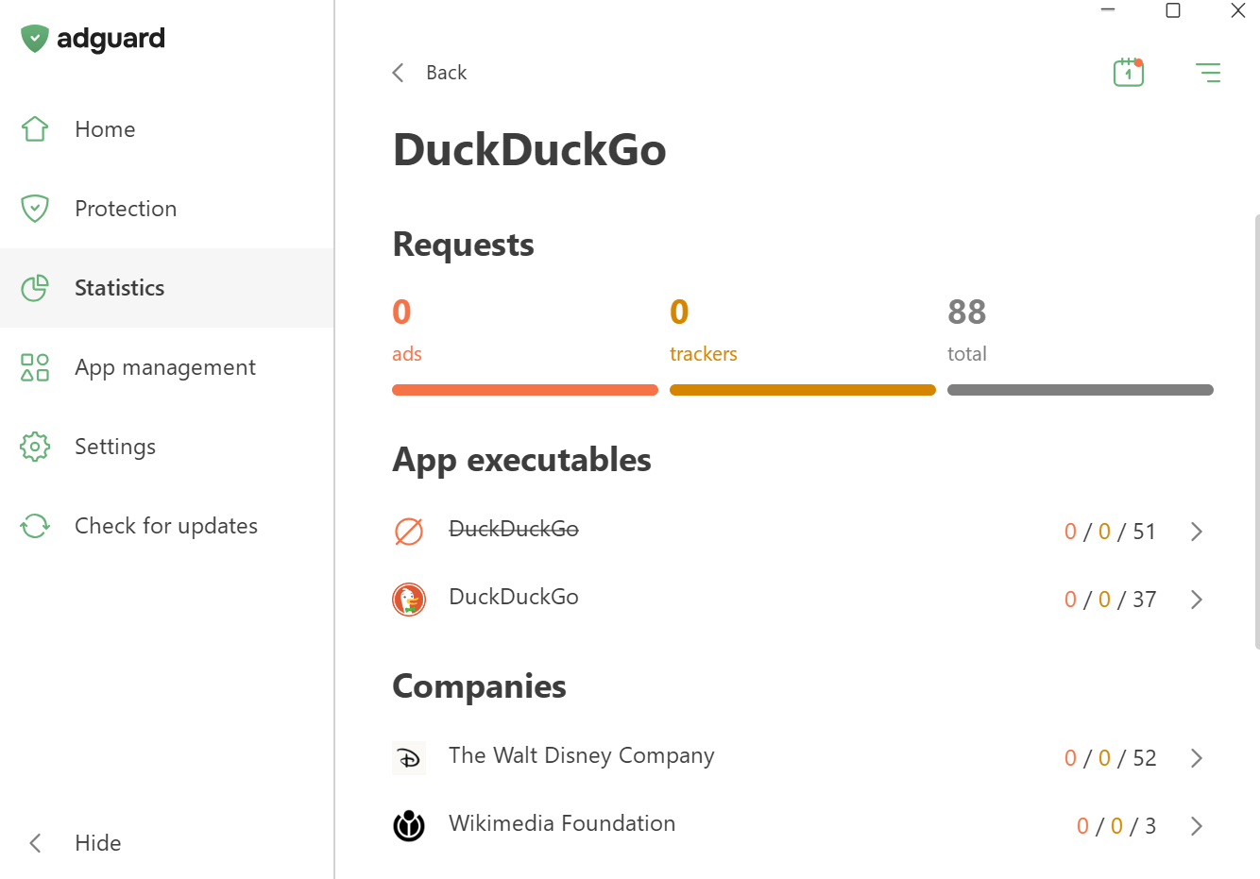Open the Protection section
This screenshot has height=879, width=1260.
tap(125, 209)
